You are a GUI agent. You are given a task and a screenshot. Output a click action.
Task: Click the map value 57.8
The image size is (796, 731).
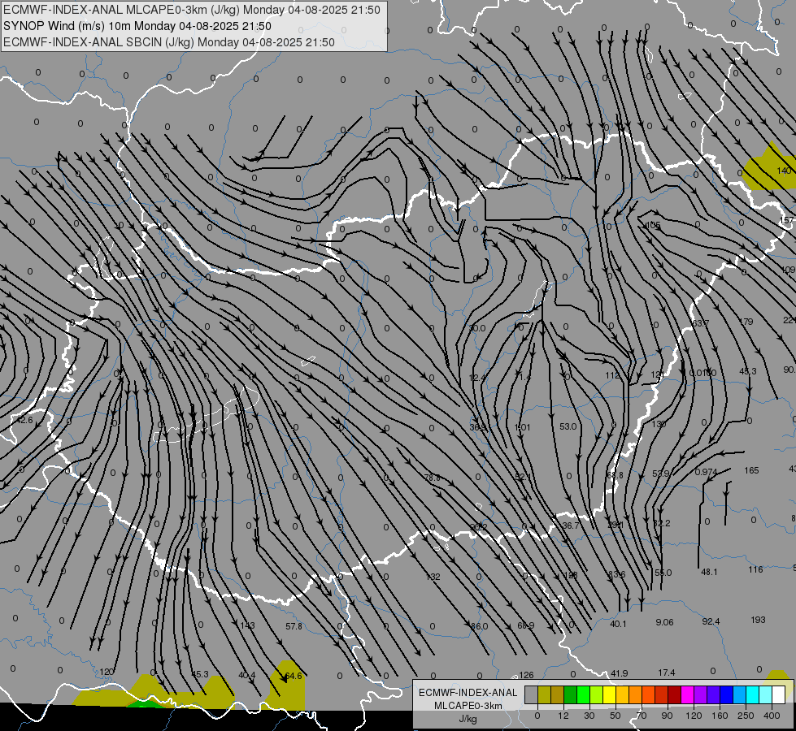(x=294, y=626)
